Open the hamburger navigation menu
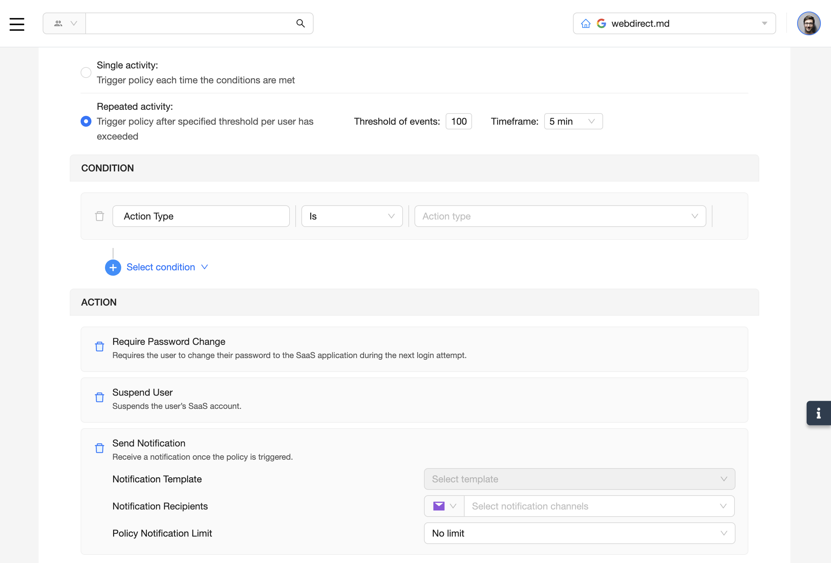Image resolution: width=831 pixels, height=563 pixels. (17, 24)
